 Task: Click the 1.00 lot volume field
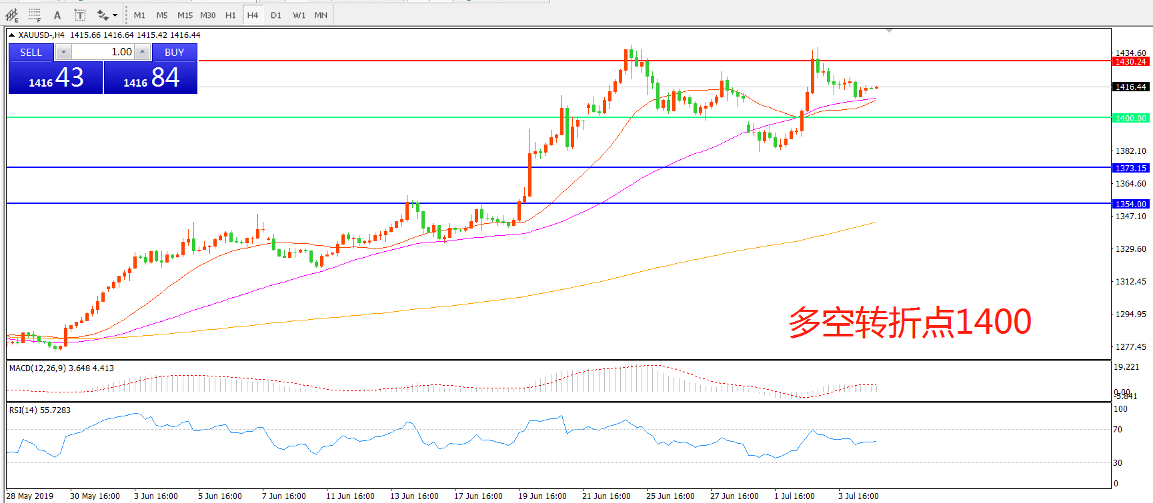click(103, 52)
